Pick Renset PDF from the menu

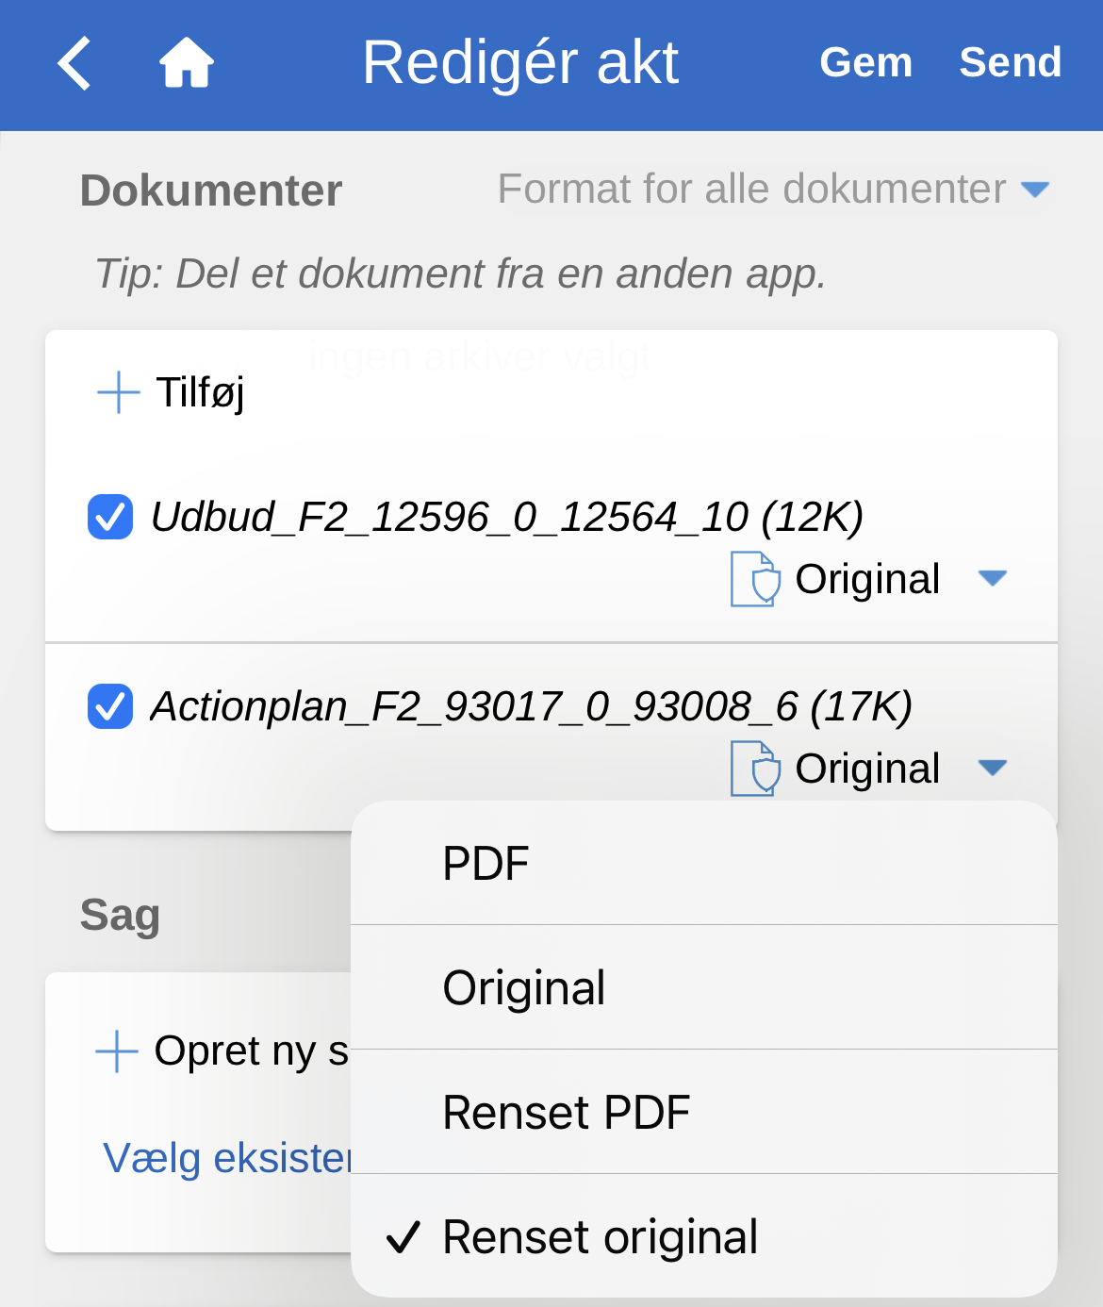[x=567, y=1113]
